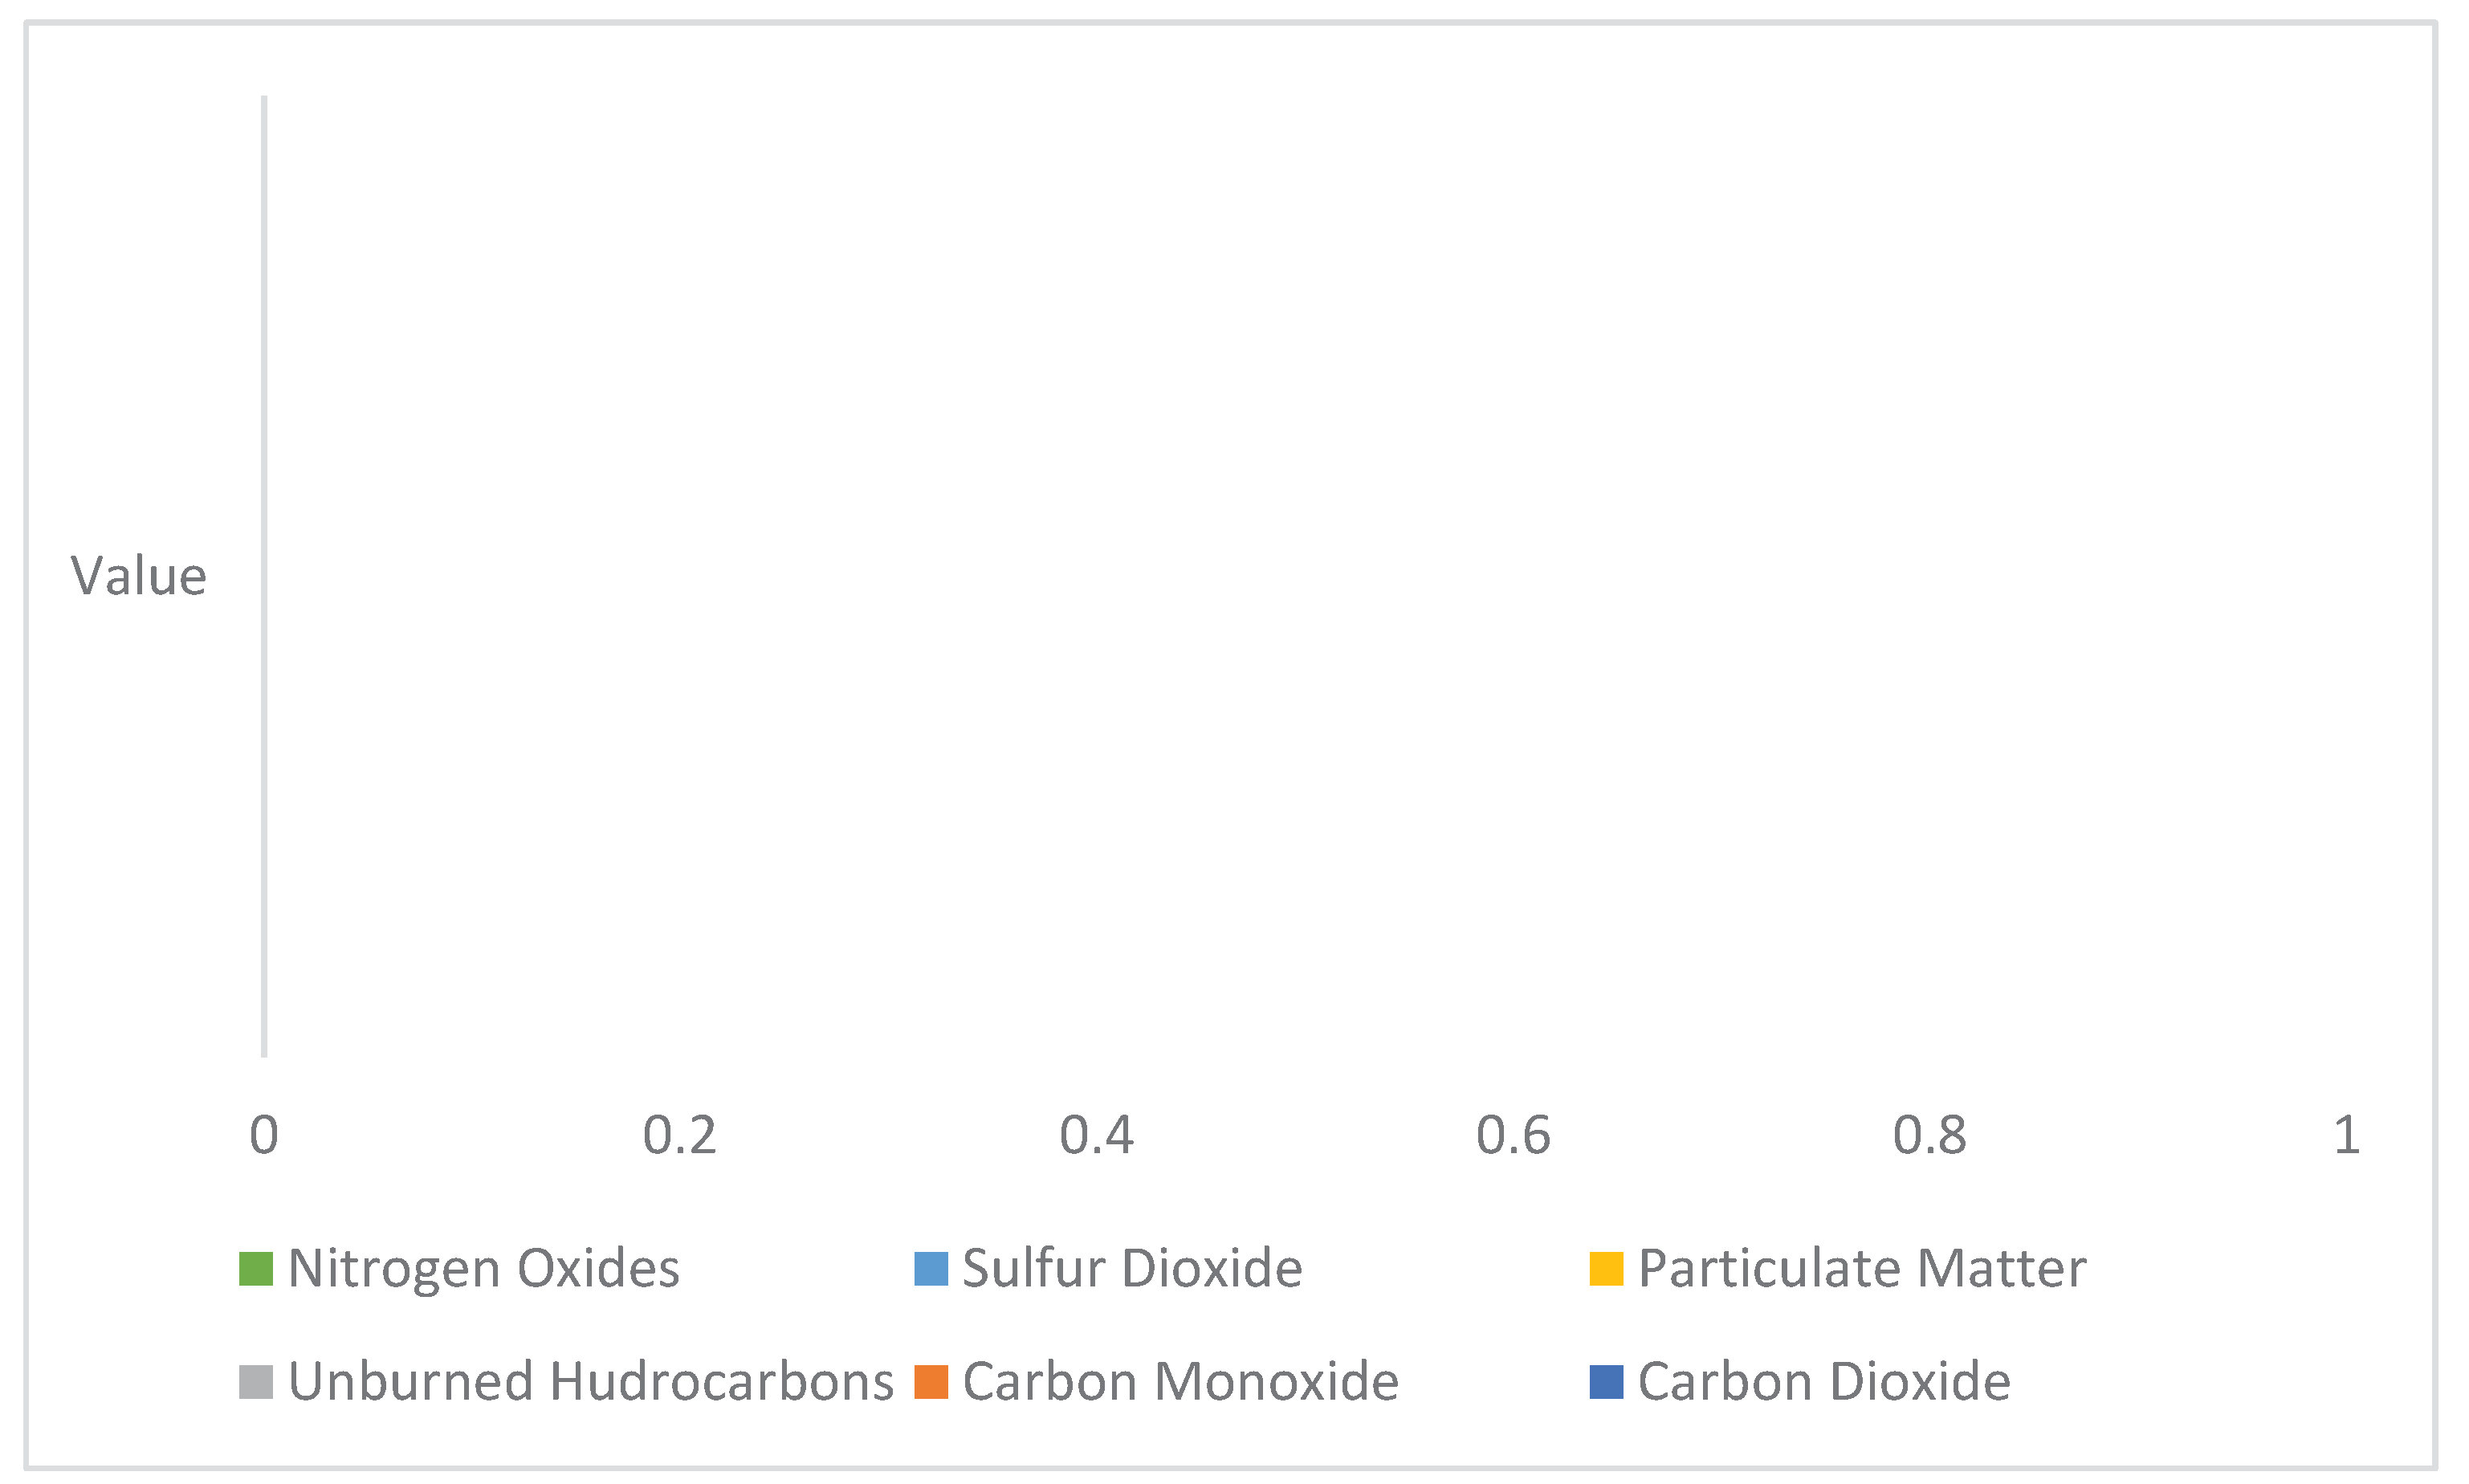The image size is (2469, 1484).
Task: Select the 0.2 axis tick label
Action: (680, 1135)
